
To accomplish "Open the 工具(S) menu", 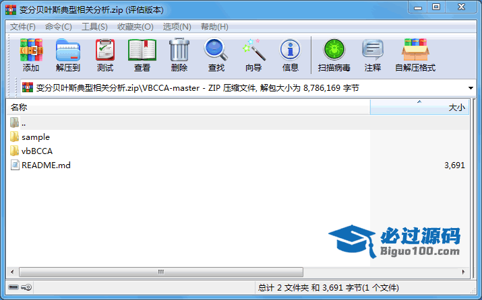I will pyautogui.click(x=94, y=27).
